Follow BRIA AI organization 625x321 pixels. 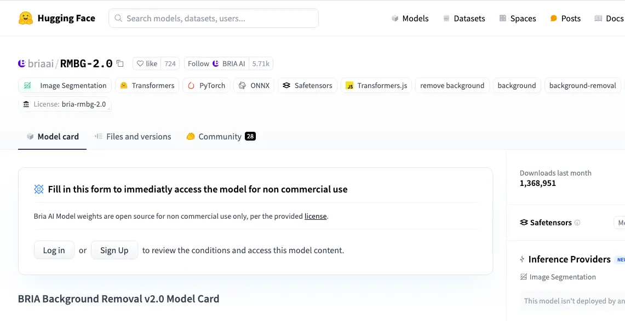[x=216, y=63]
